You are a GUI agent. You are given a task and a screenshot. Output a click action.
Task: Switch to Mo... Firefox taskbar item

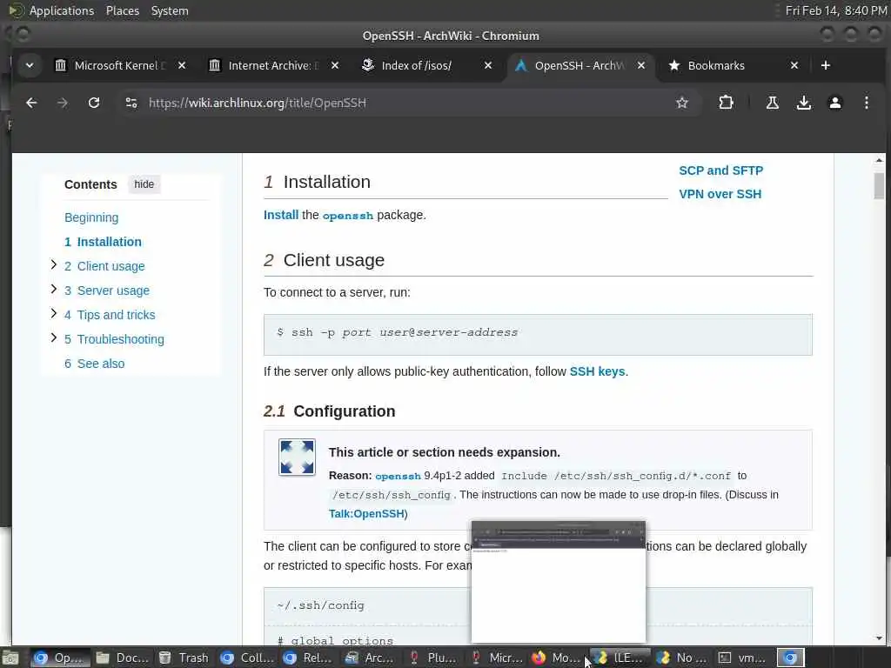click(557, 658)
